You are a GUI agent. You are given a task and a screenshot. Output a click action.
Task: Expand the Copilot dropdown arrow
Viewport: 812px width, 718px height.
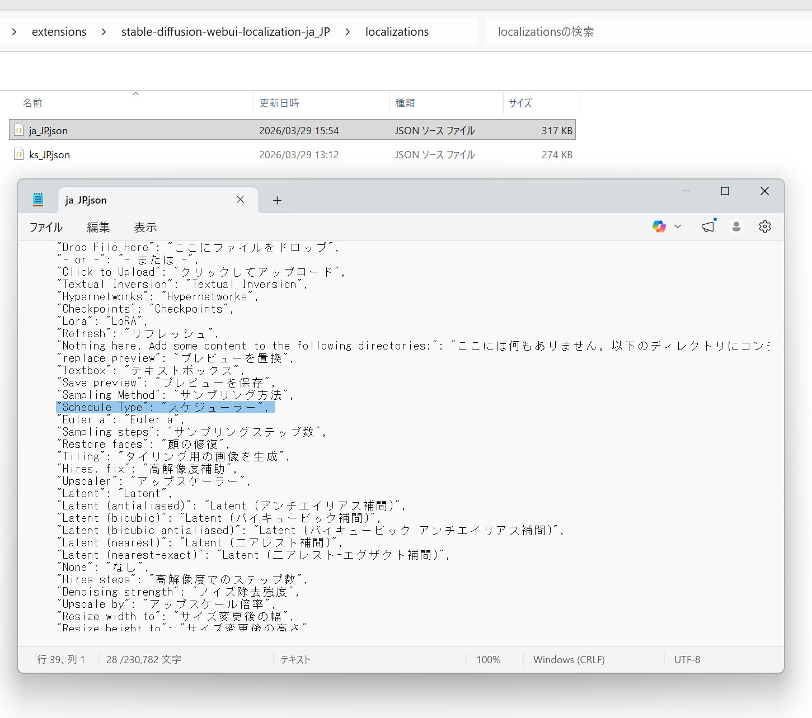(678, 226)
